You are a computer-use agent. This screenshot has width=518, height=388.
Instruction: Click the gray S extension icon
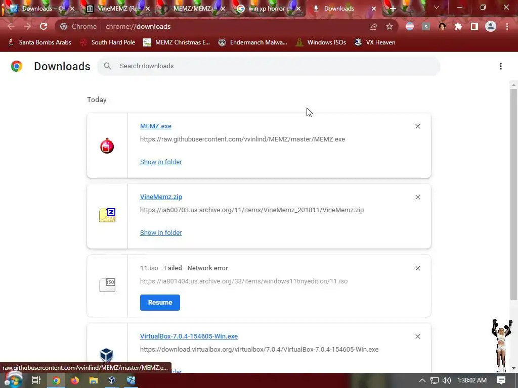point(426,26)
